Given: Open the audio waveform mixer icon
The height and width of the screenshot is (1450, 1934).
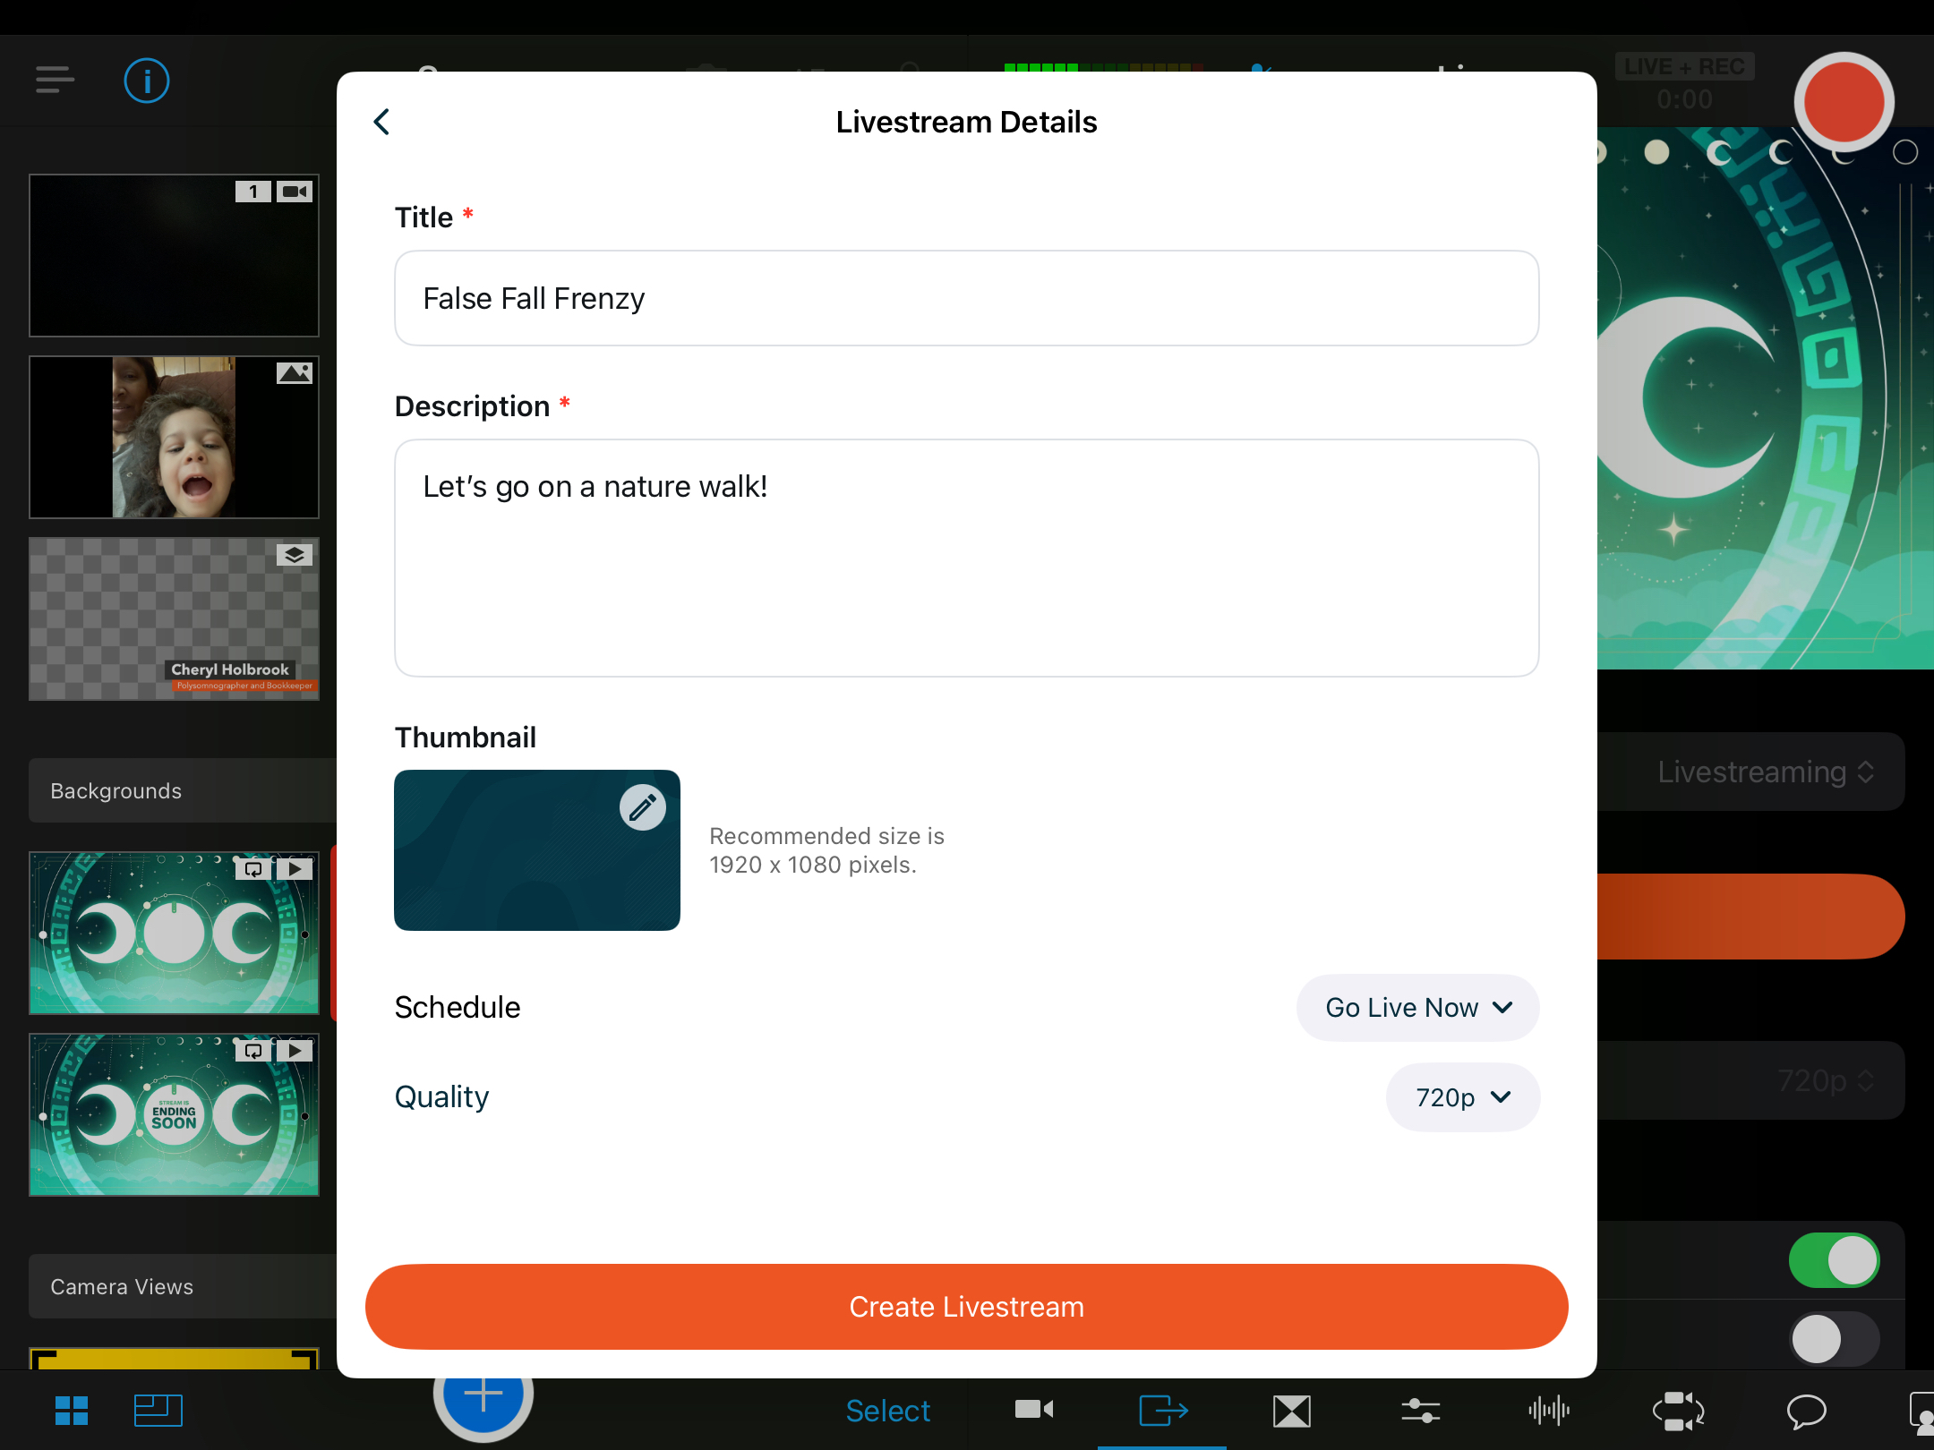Looking at the screenshot, I should (1549, 1411).
